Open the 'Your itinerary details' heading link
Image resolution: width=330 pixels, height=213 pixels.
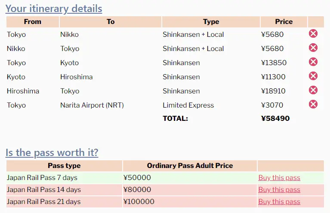pyautogui.click(x=54, y=9)
